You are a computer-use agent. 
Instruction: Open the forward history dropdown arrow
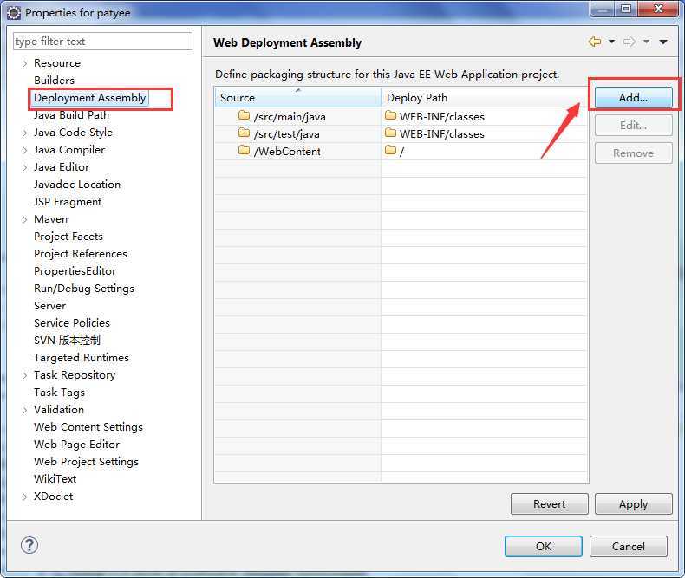pyautogui.click(x=646, y=42)
